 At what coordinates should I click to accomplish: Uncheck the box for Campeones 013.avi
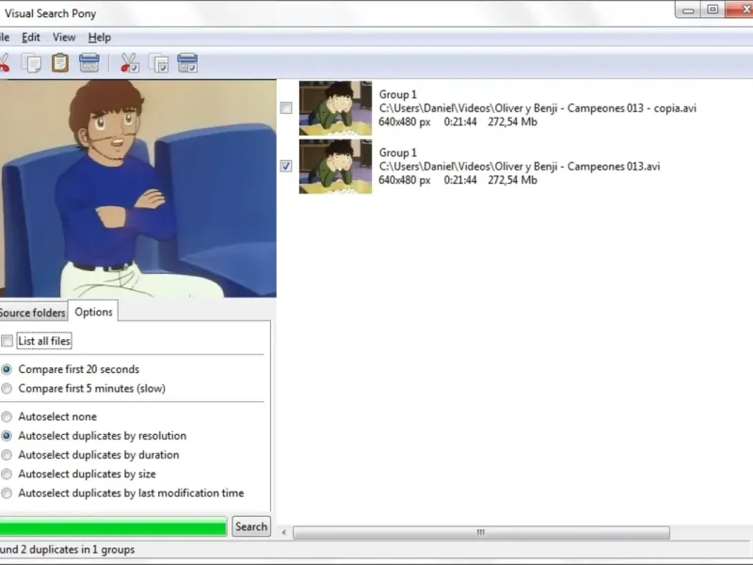(x=286, y=167)
